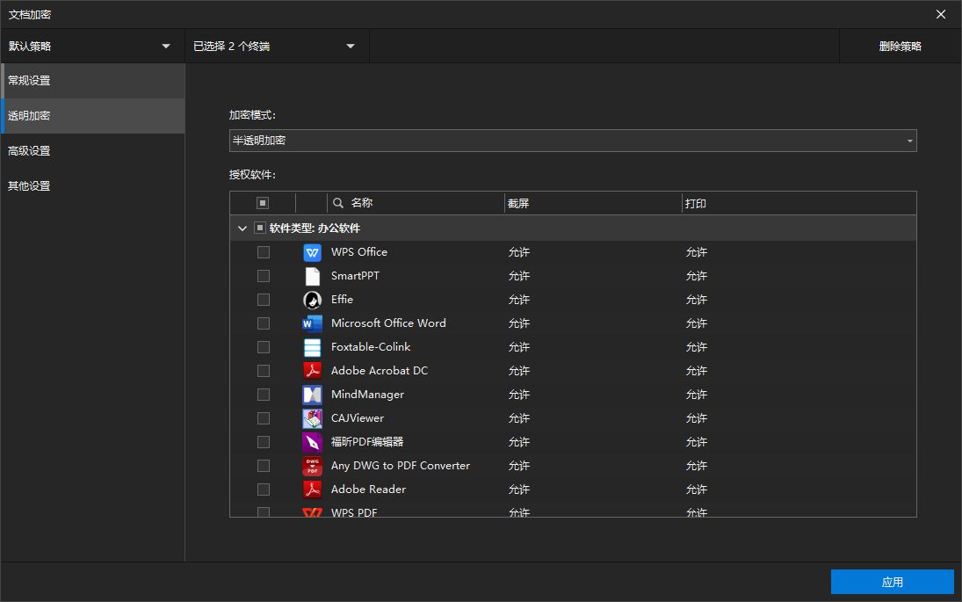Click the Microsoft Office Word icon

[x=312, y=323]
